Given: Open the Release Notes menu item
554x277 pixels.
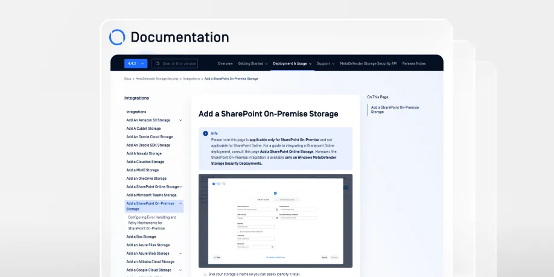Looking at the screenshot, I should coord(414,63).
